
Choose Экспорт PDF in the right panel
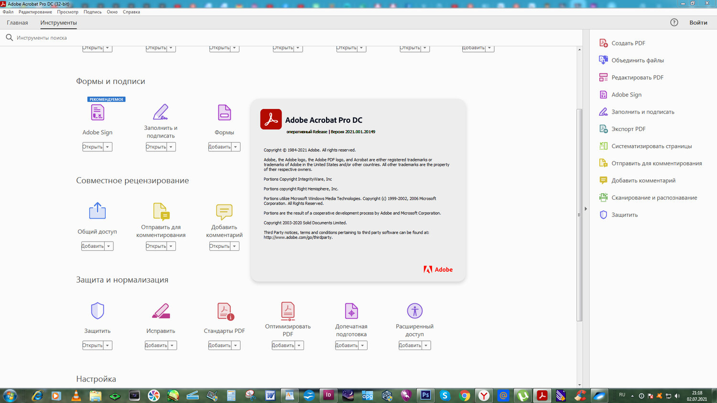[622, 129]
